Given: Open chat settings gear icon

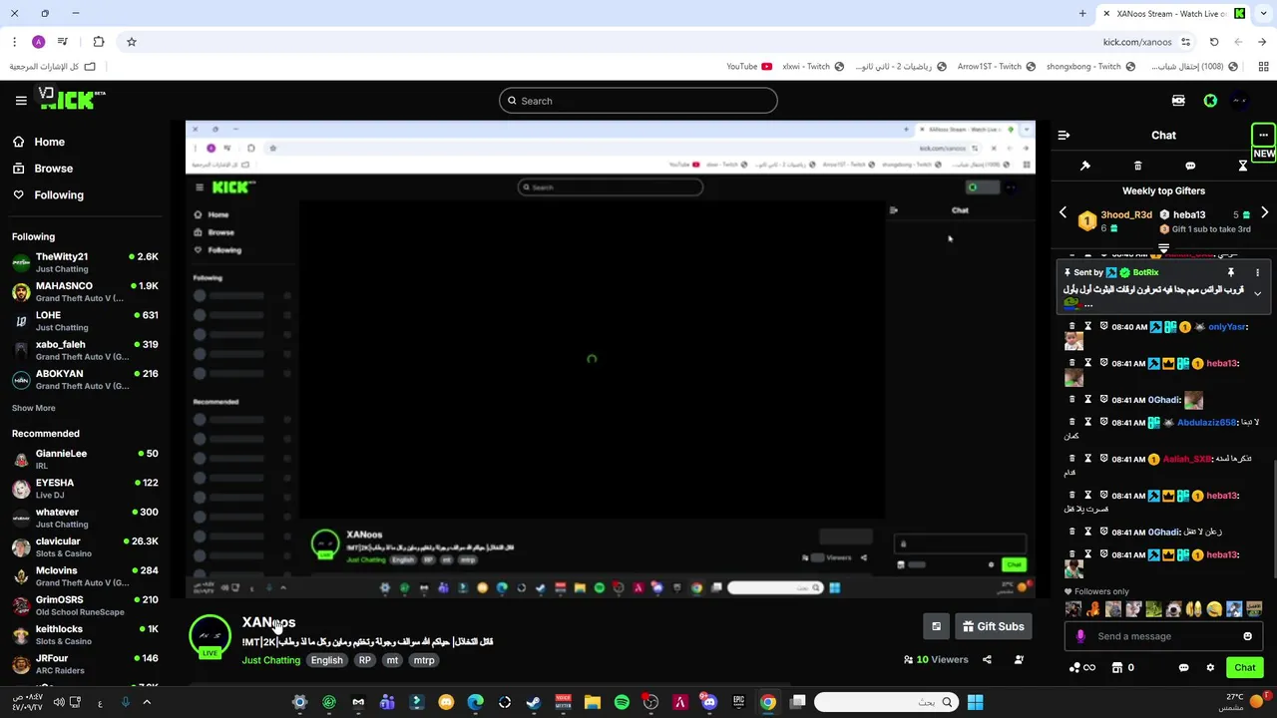Looking at the screenshot, I should pyautogui.click(x=1210, y=668).
